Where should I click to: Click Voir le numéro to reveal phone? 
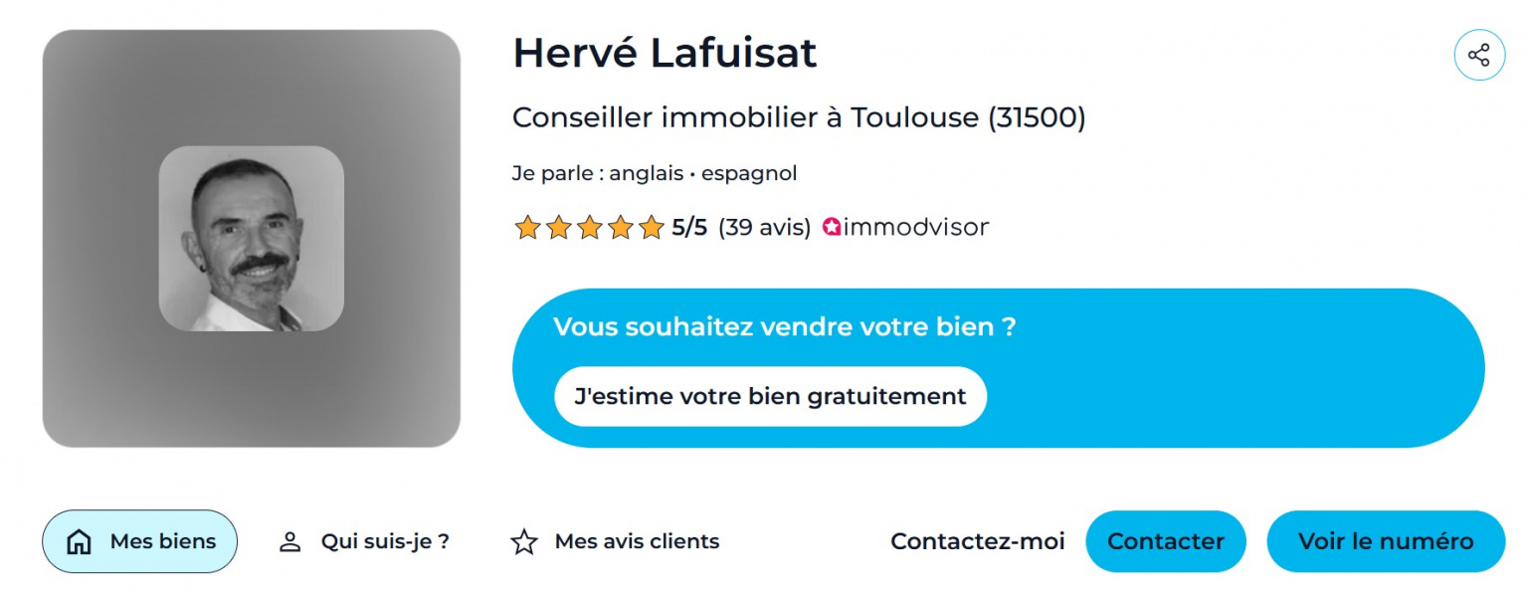[x=1385, y=541]
